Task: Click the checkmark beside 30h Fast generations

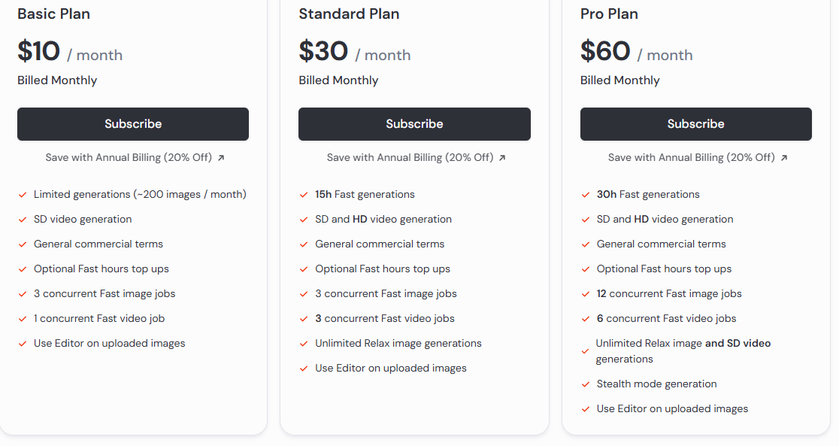Action: click(x=585, y=194)
